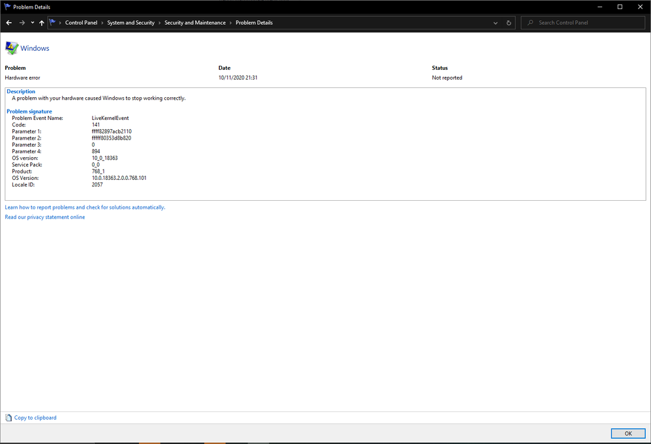Click the hardware problem description sentence
Screen dimensions: 651x444
pos(98,98)
